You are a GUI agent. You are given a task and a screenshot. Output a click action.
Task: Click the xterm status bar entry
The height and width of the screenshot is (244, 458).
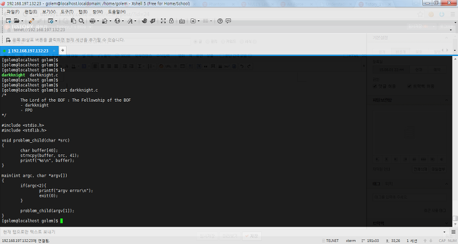(x=351, y=241)
